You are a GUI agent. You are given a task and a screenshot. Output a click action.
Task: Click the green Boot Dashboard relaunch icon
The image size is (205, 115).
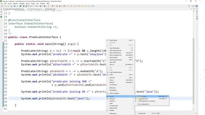20,6
